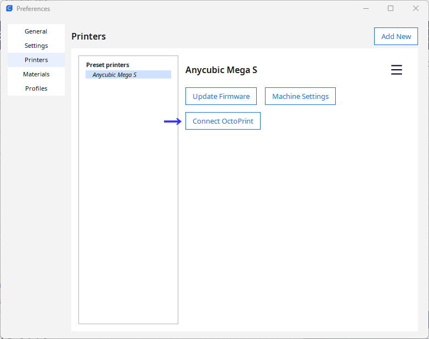Open the General preferences page
Image resolution: width=429 pixels, height=339 pixels.
click(36, 31)
